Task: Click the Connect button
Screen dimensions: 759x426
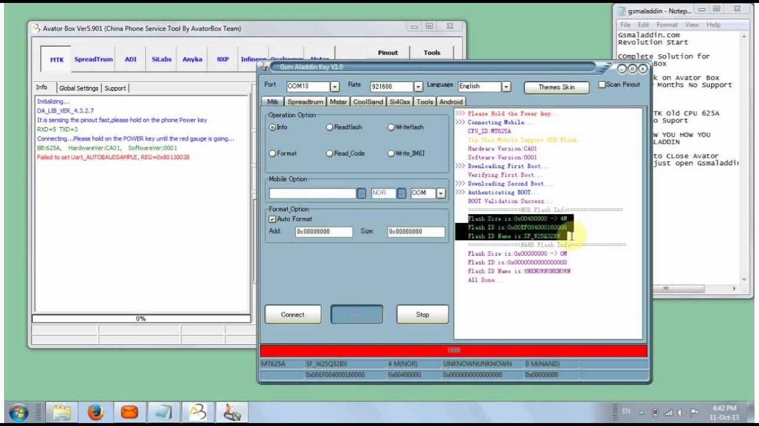Action: (293, 315)
